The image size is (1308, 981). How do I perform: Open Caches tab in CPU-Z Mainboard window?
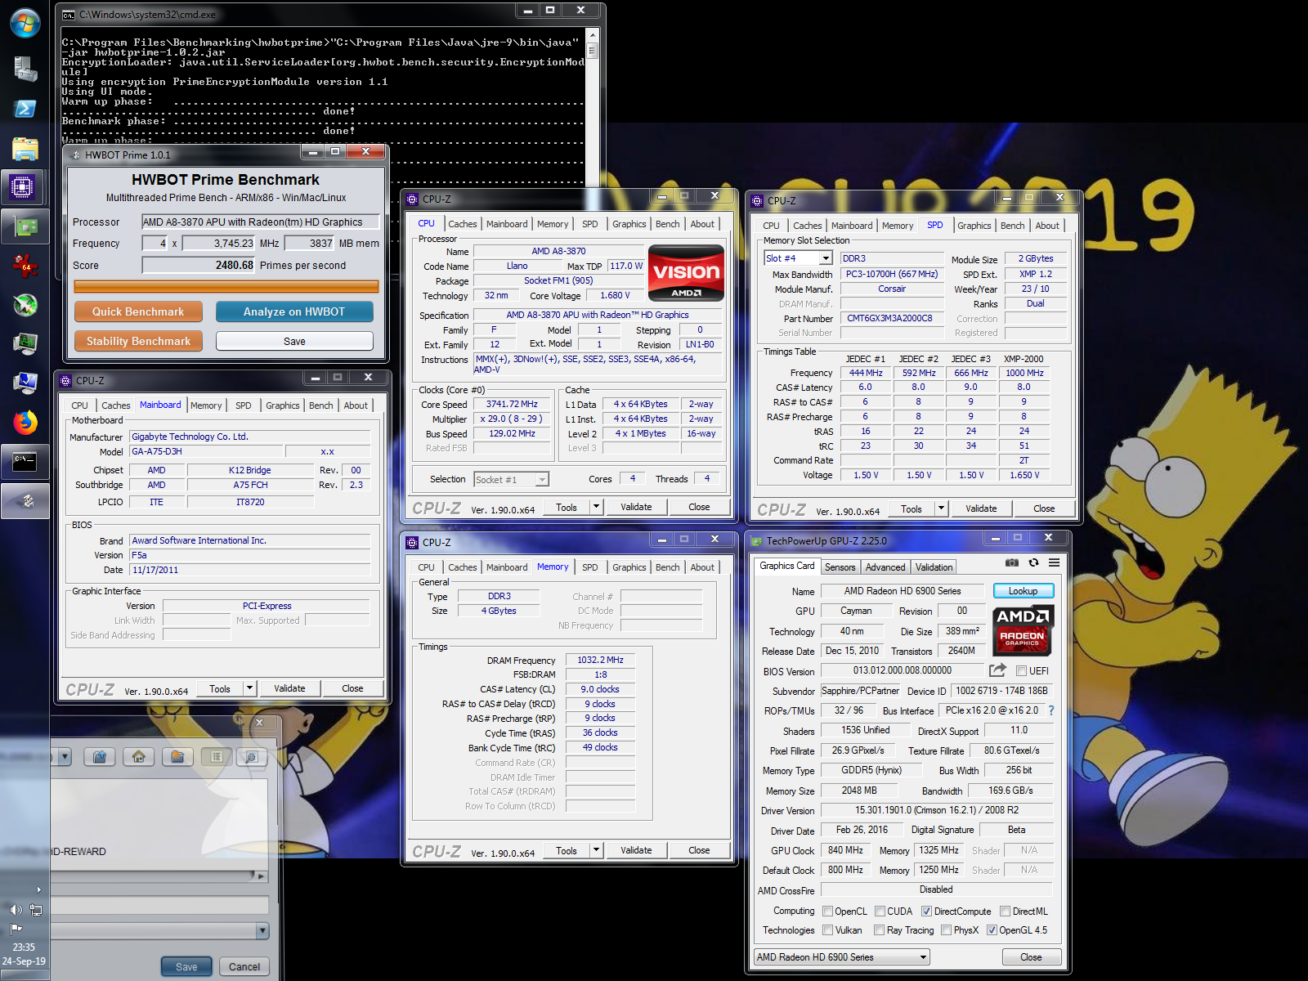(x=115, y=405)
